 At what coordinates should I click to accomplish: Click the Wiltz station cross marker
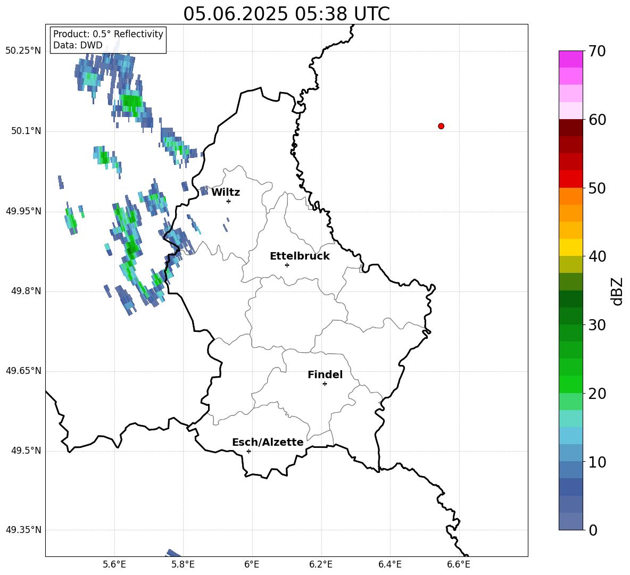229,201
